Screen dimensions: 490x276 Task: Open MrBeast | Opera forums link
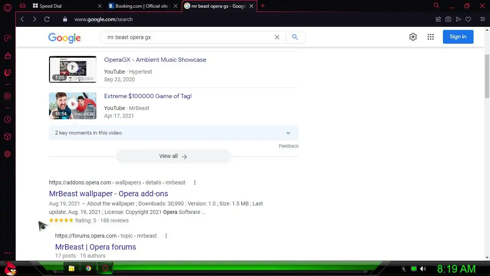(x=95, y=247)
